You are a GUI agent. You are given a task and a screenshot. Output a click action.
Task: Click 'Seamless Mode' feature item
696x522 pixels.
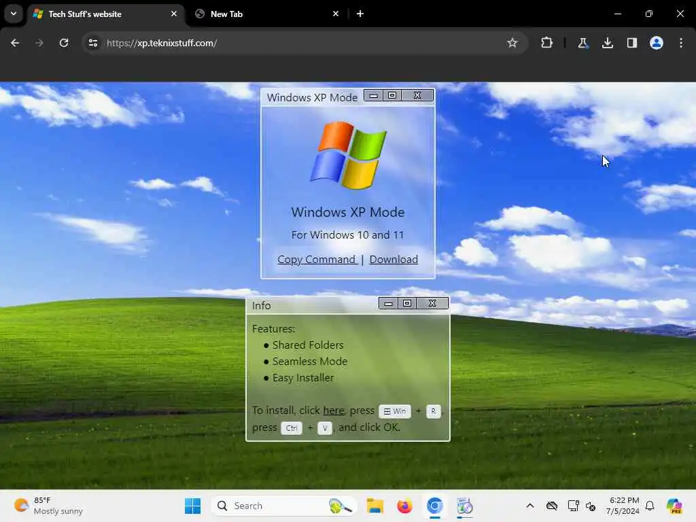point(310,362)
